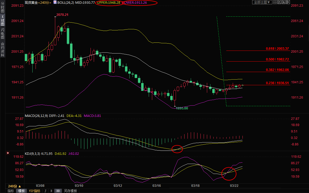
Task: Select the 指标 tab at bottom
Action: pos(11,191)
